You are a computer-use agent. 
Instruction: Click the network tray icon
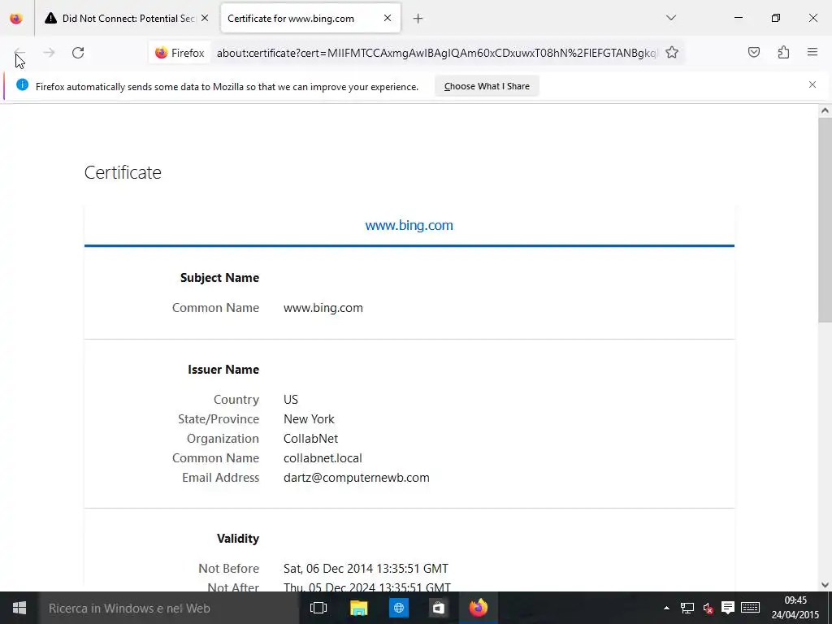tap(687, 608)
